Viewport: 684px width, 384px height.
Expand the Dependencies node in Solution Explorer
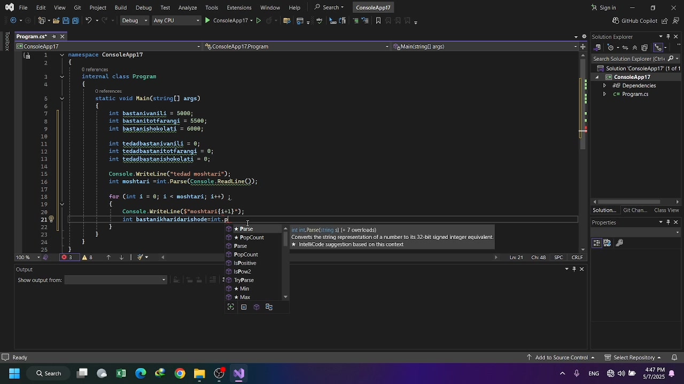pyautogui.click(x=604, y=85)
